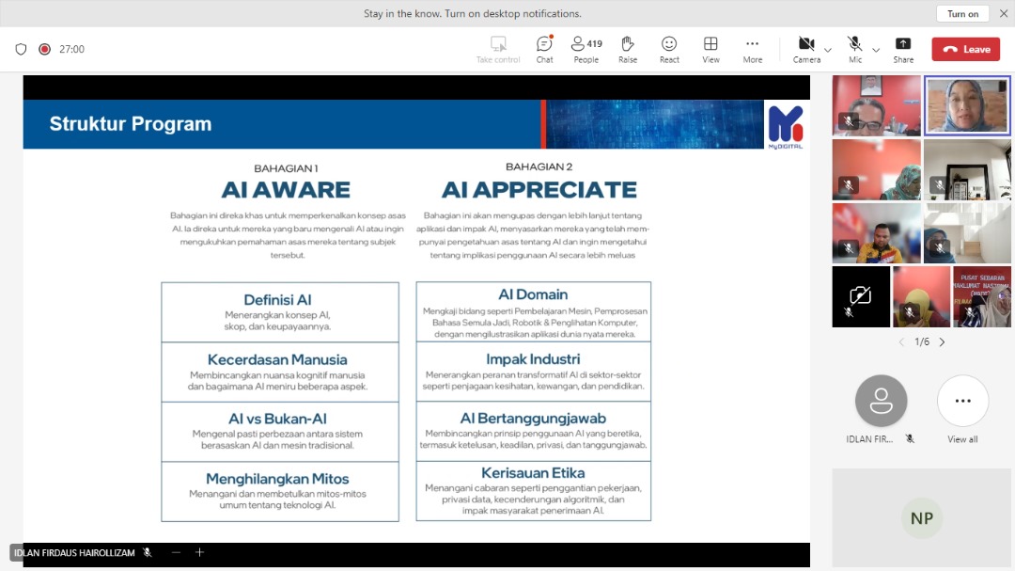Show the People participant list

586,49
